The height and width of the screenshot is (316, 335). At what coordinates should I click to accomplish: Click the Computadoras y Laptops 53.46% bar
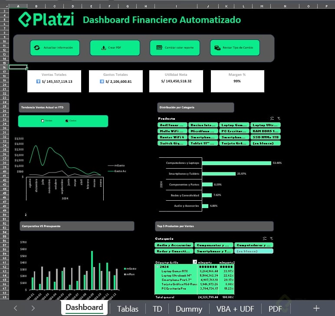pyautogui.click(x=236, y=163)
